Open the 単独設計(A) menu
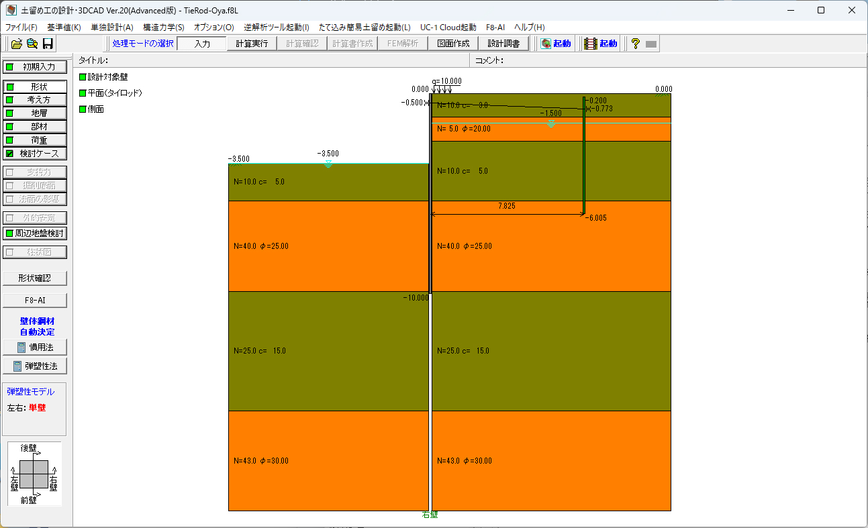868x528 pixels. point(112,28)
